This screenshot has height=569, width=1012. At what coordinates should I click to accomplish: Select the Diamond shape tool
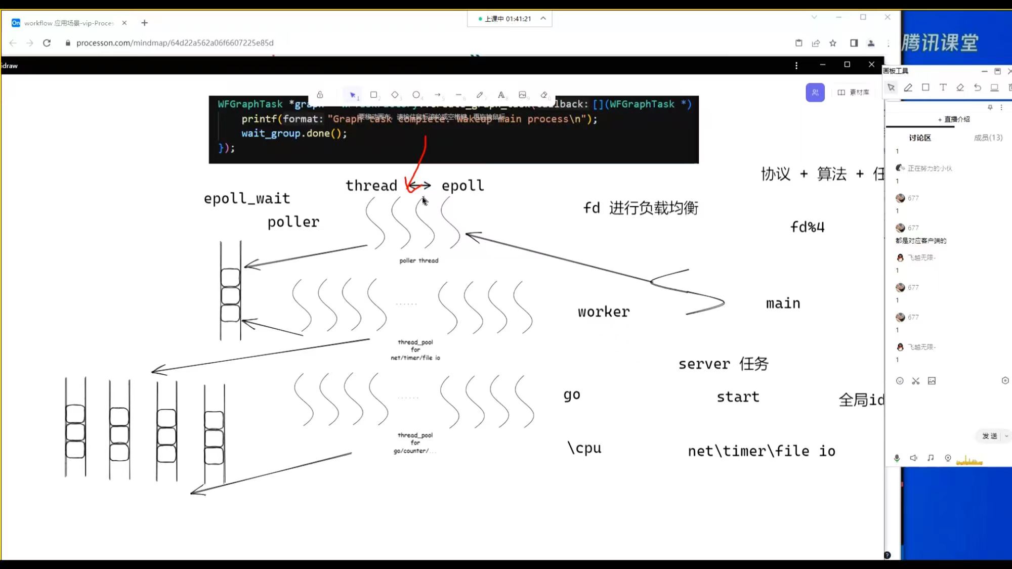click(396, 95)
